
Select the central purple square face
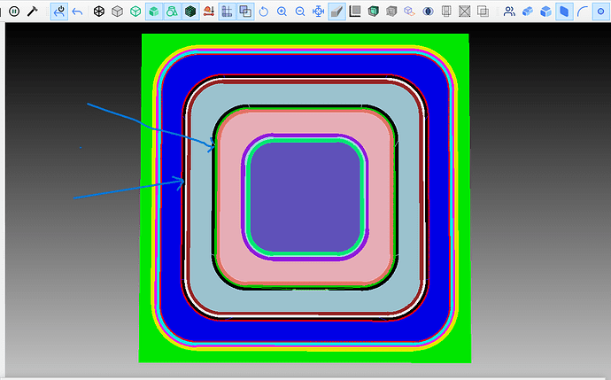[x=305, y=197]
